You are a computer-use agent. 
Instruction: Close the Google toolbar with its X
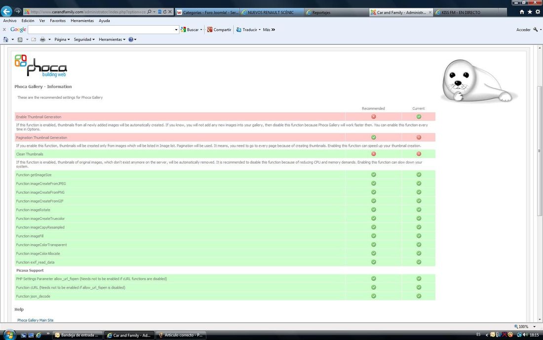[x=4, y=30]
